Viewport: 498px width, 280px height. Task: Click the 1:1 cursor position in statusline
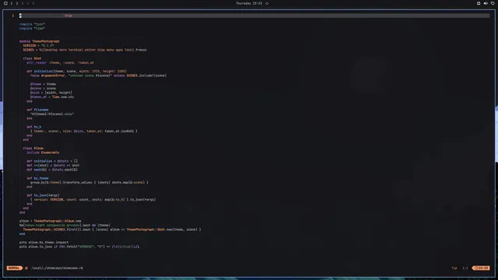tap(465, 268)
